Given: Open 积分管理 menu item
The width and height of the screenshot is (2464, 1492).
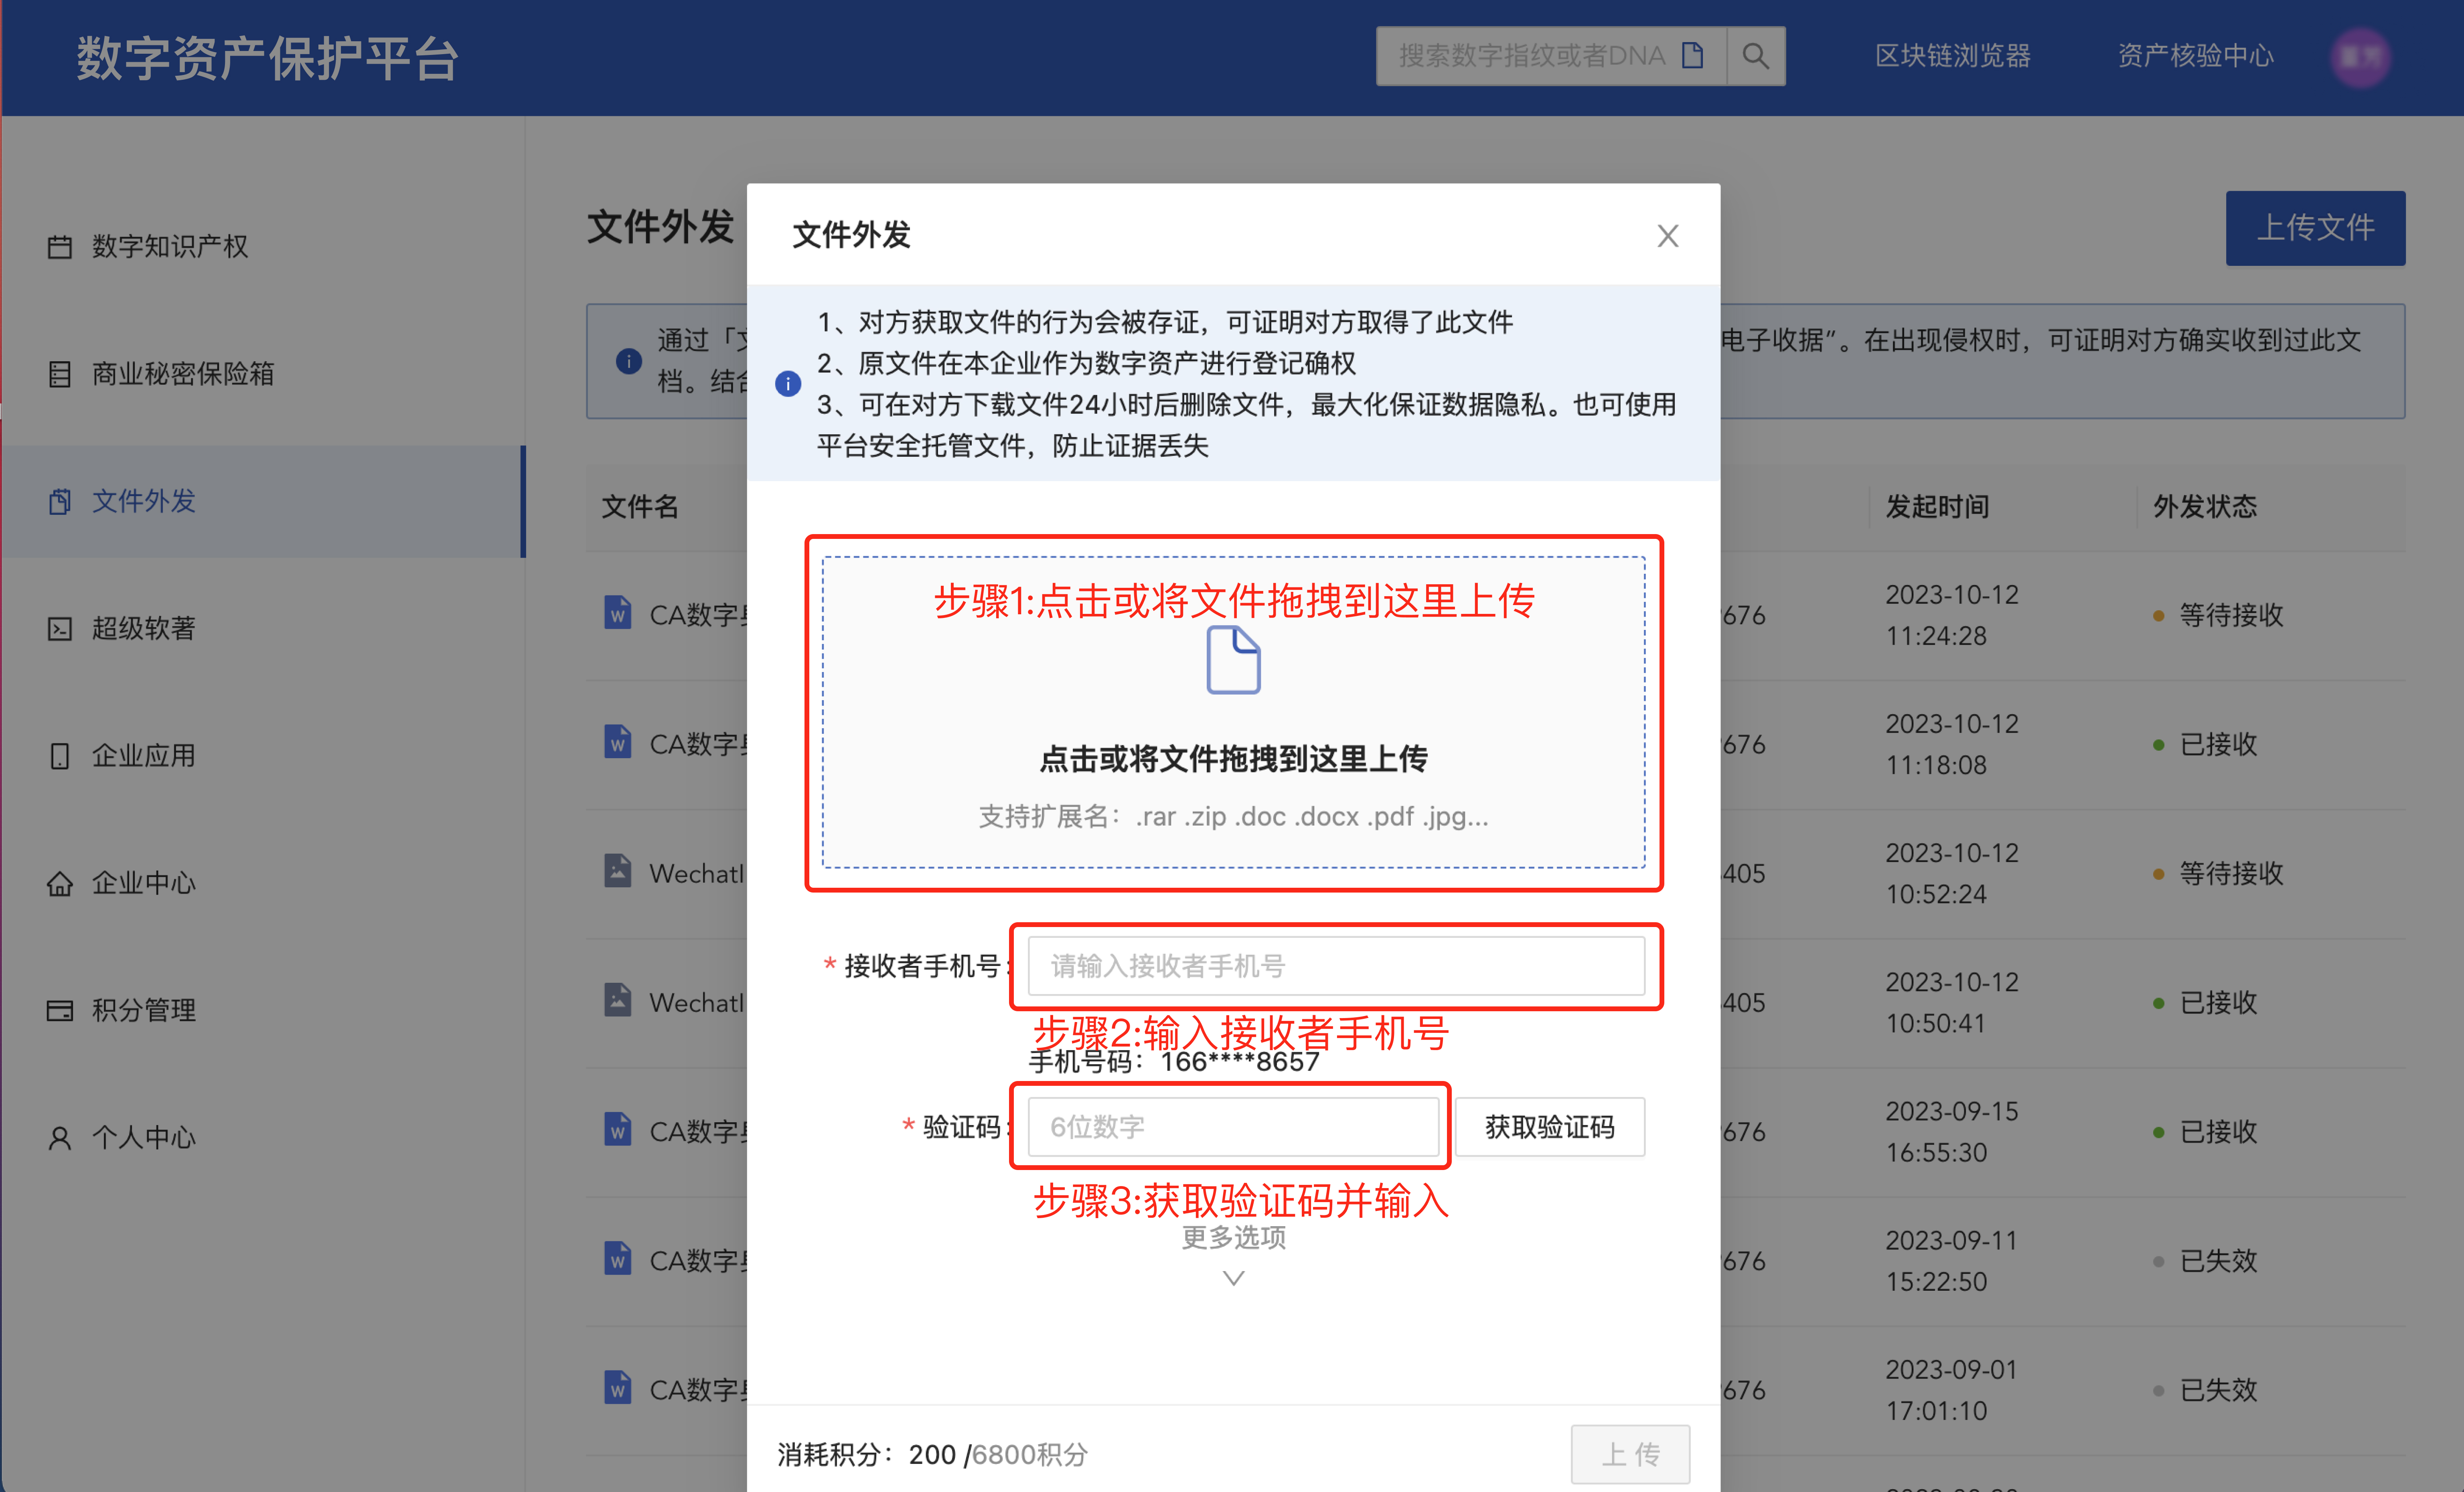Looking at the screenshot, I should pyautogui.click(x=263, y=1010).
